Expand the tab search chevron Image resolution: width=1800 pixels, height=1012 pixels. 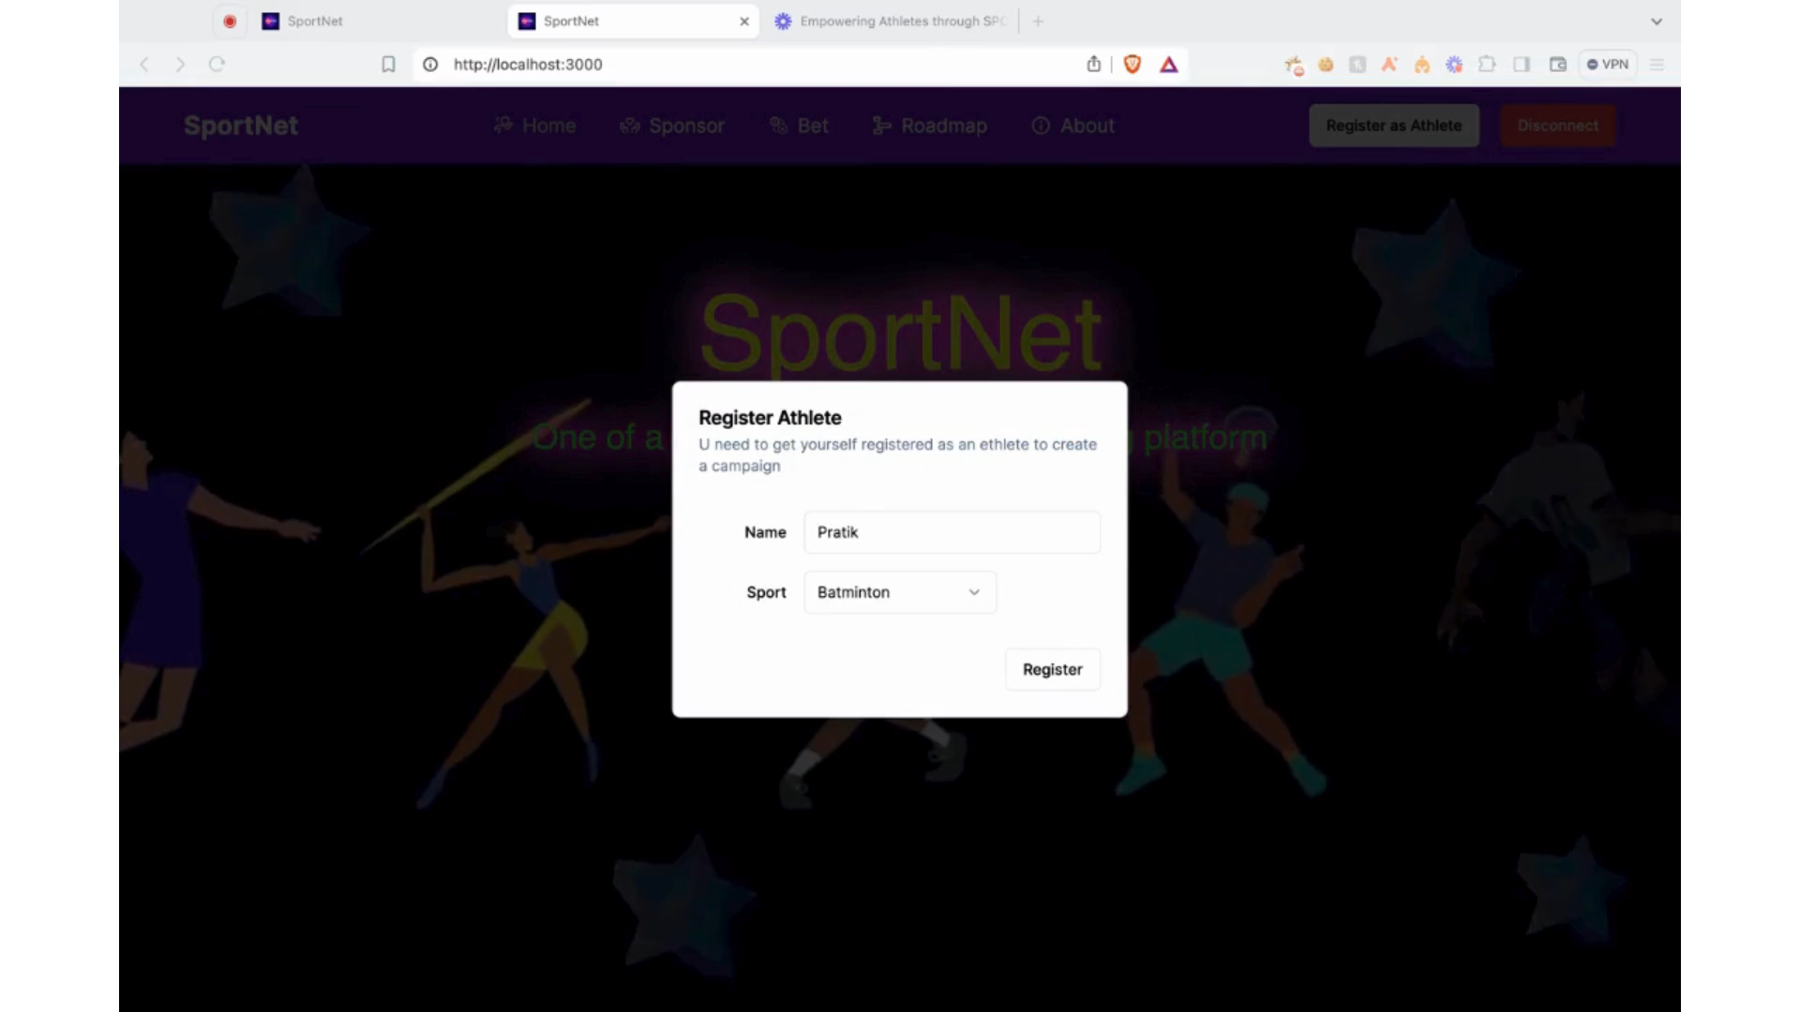[1657, 21]
